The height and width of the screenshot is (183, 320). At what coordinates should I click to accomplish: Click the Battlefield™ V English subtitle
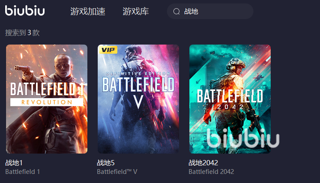coord(117,172)
